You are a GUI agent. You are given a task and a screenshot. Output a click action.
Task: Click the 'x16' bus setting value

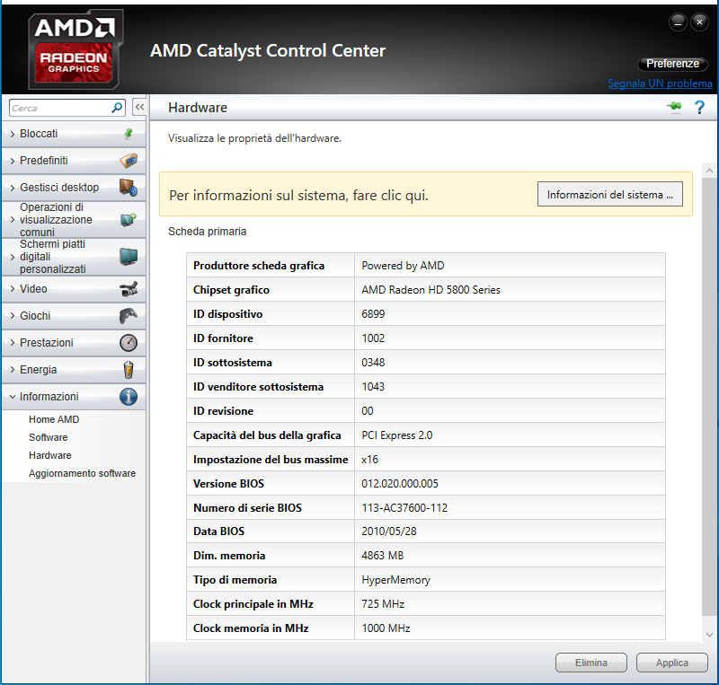tap(369, 459)
